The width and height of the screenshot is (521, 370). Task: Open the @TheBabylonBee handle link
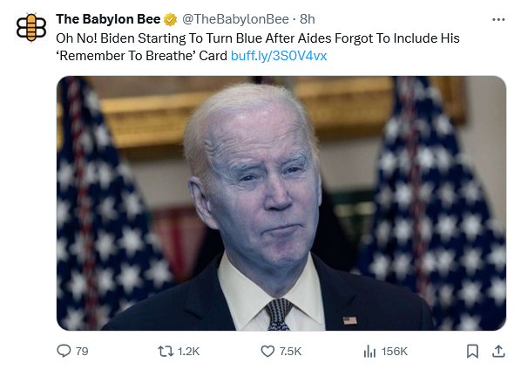pos(235,19)
